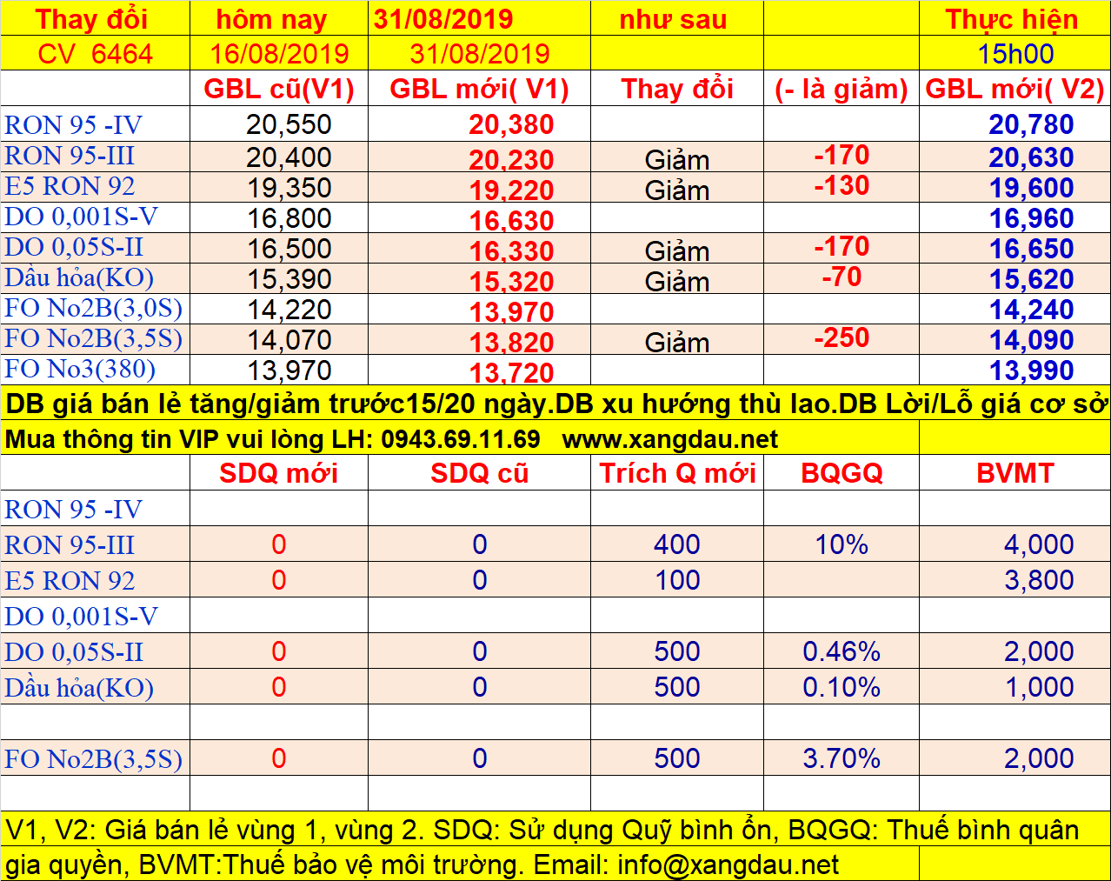Click 'FO No2B(3,5S)' label in lower table

(x=94, y=759)
